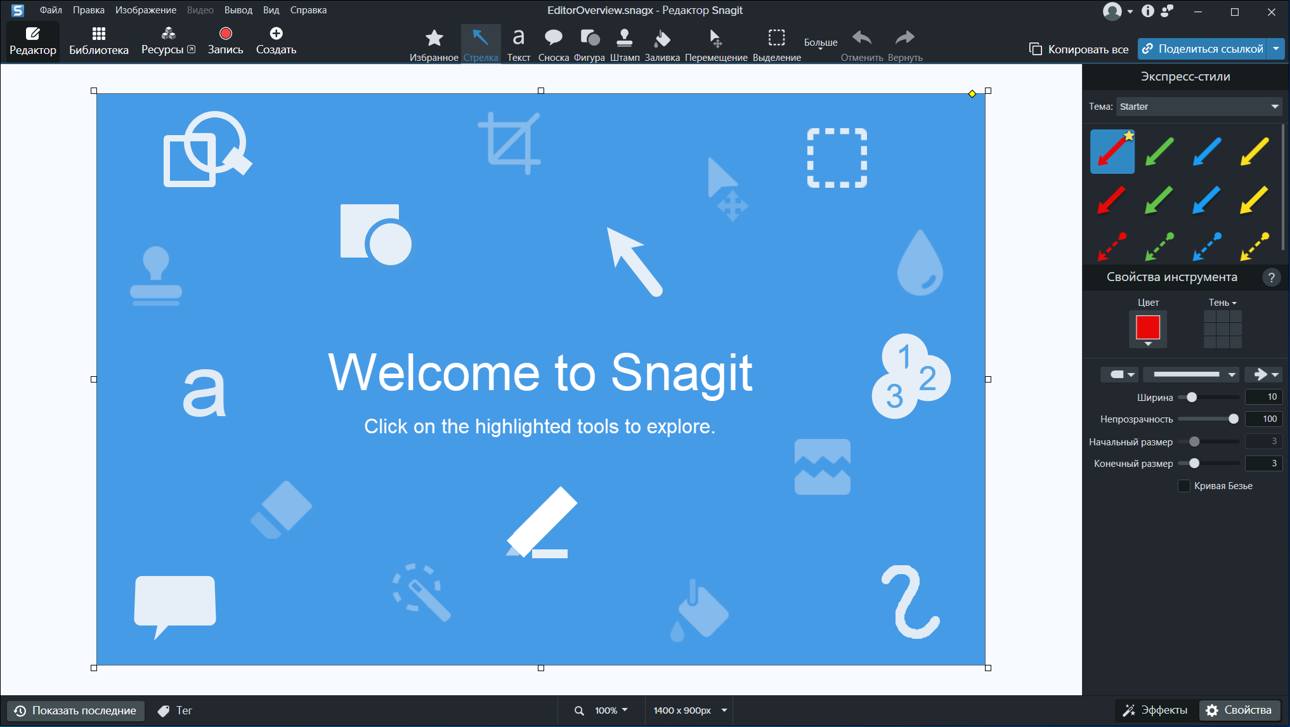Choose the yellow arrow in second row
Image resolution: width=1290 pixels, height=727 pixels.
[x=1254, y=199]
